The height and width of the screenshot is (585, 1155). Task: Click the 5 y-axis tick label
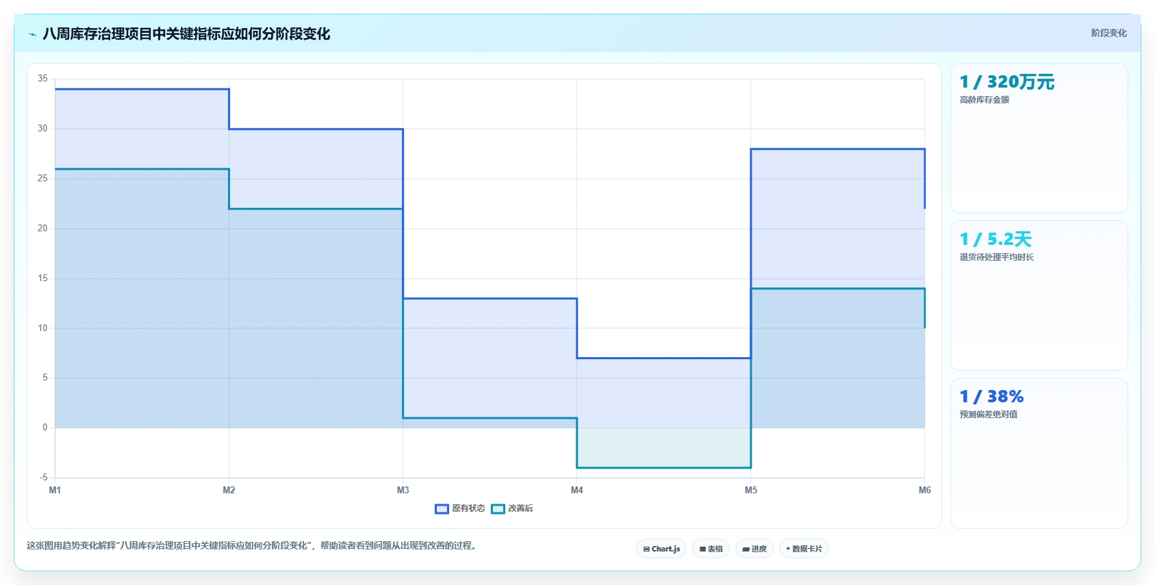tap(45, 378)
